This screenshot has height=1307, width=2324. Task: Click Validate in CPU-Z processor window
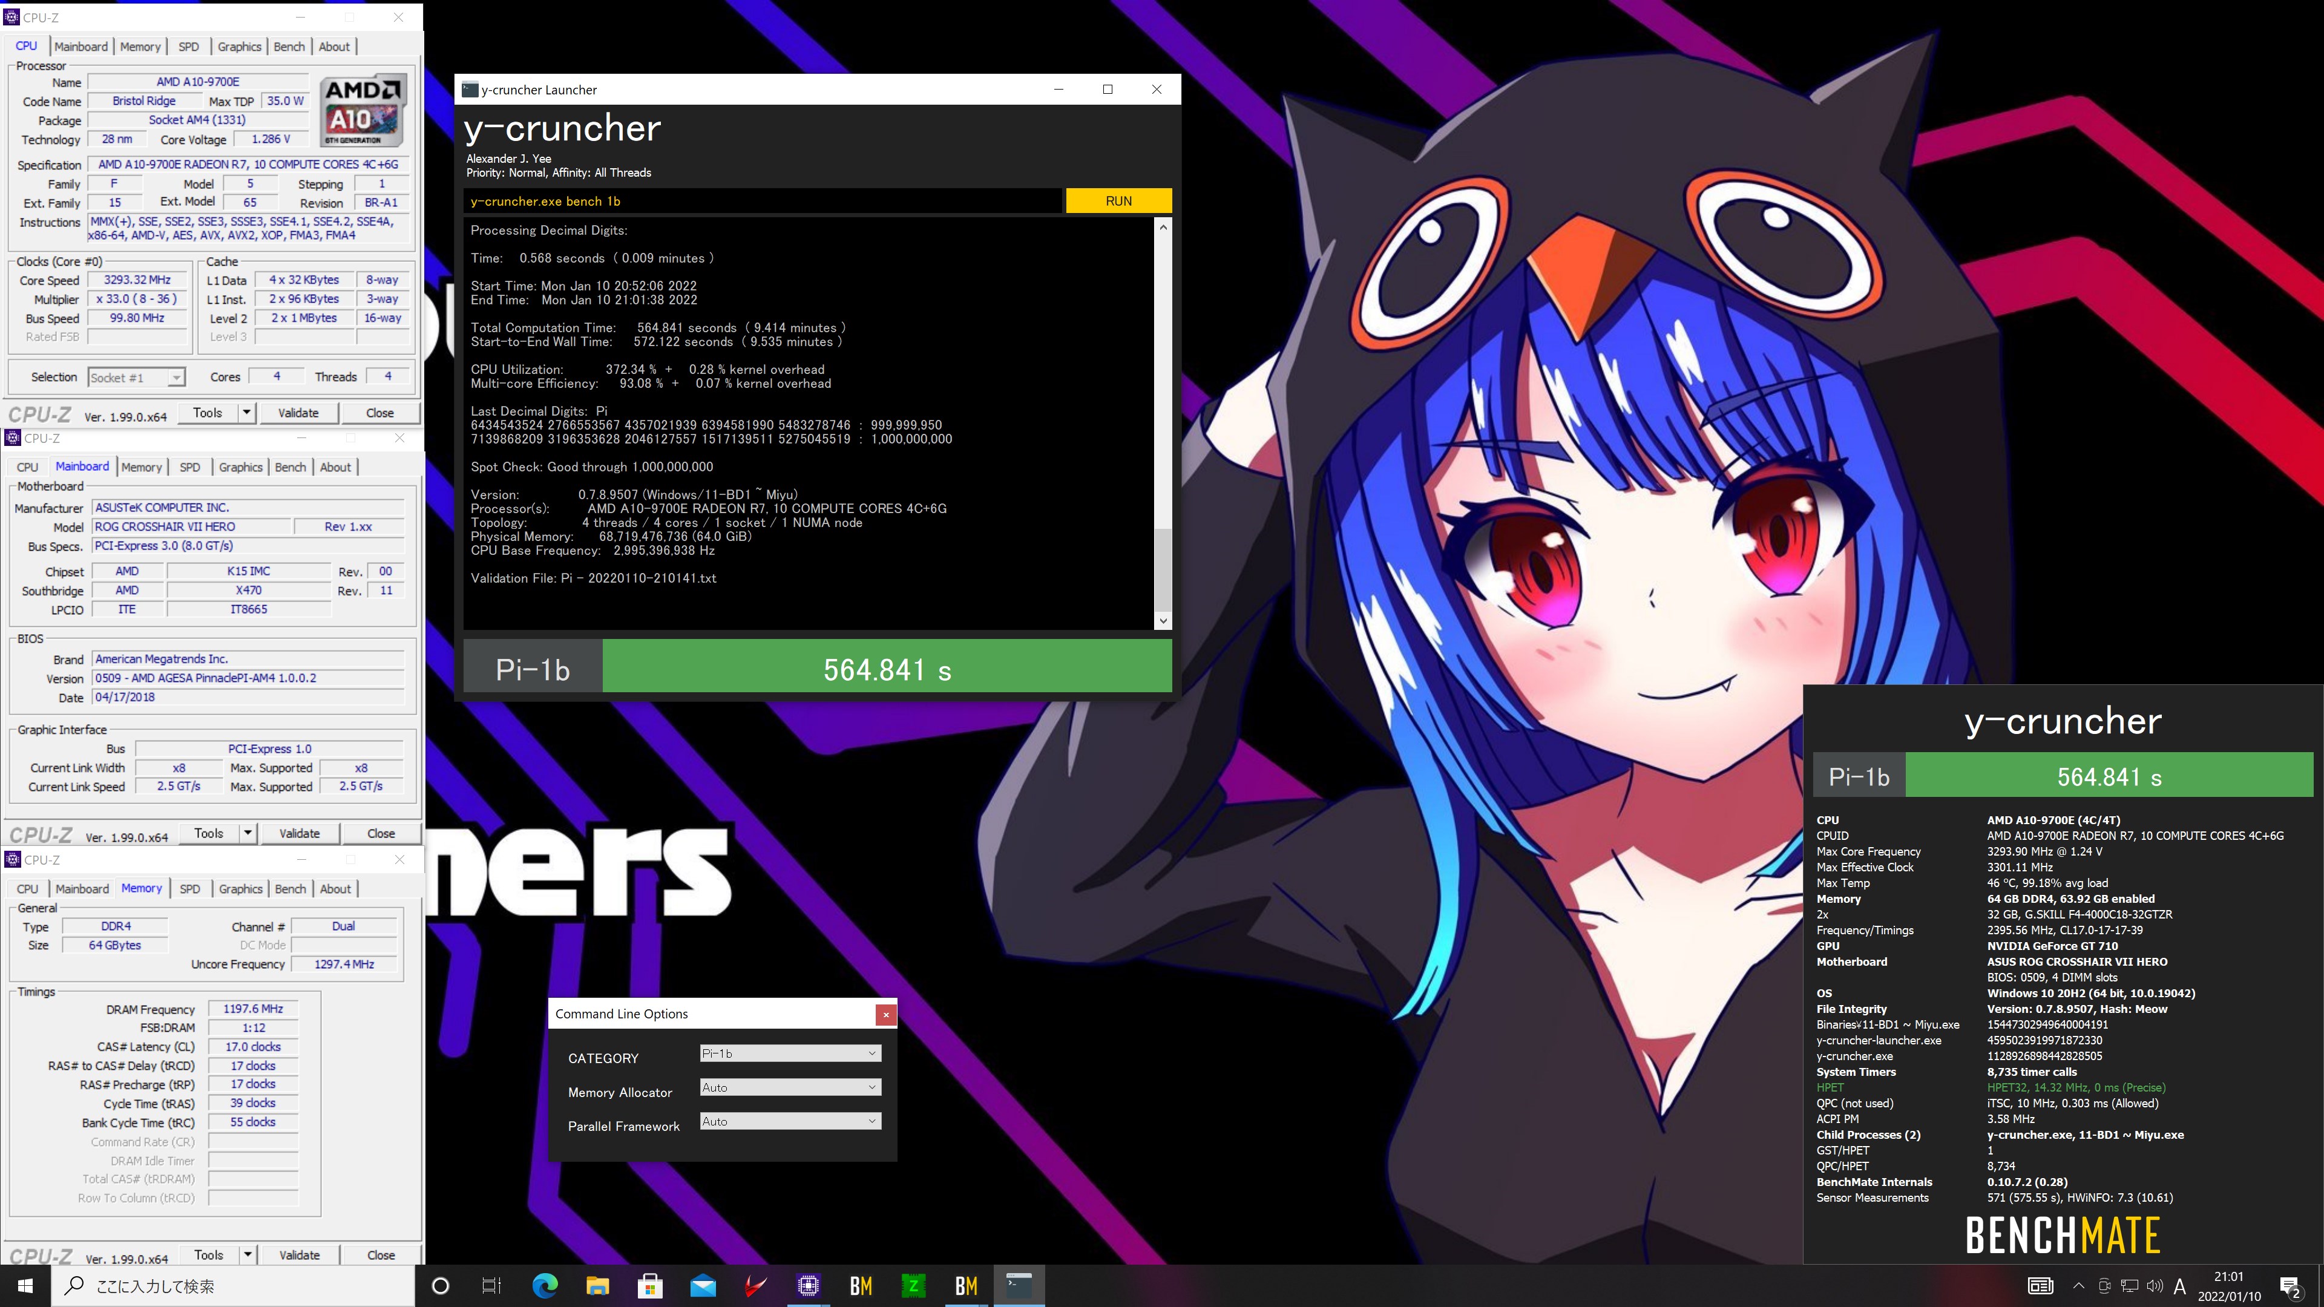coord(298,412)
